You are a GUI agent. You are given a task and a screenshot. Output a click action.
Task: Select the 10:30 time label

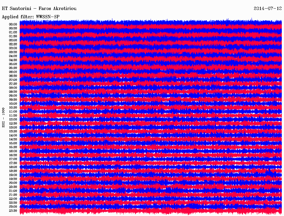13,107
